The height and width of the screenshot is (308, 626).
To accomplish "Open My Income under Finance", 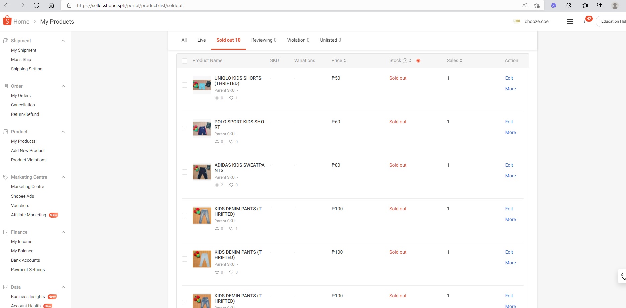I will coord(22,241).
